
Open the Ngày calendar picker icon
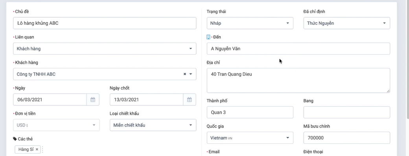tap(93, 99)
